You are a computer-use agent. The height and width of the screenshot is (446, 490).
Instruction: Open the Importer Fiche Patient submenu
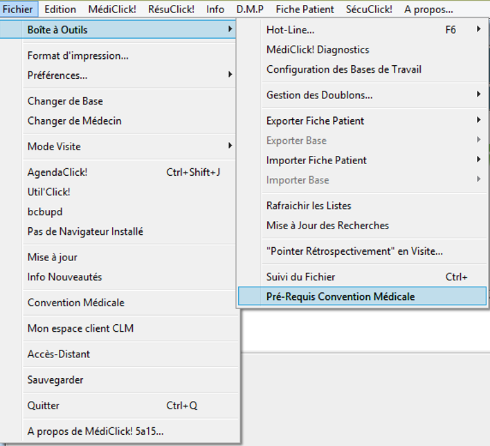pos(374,160)
